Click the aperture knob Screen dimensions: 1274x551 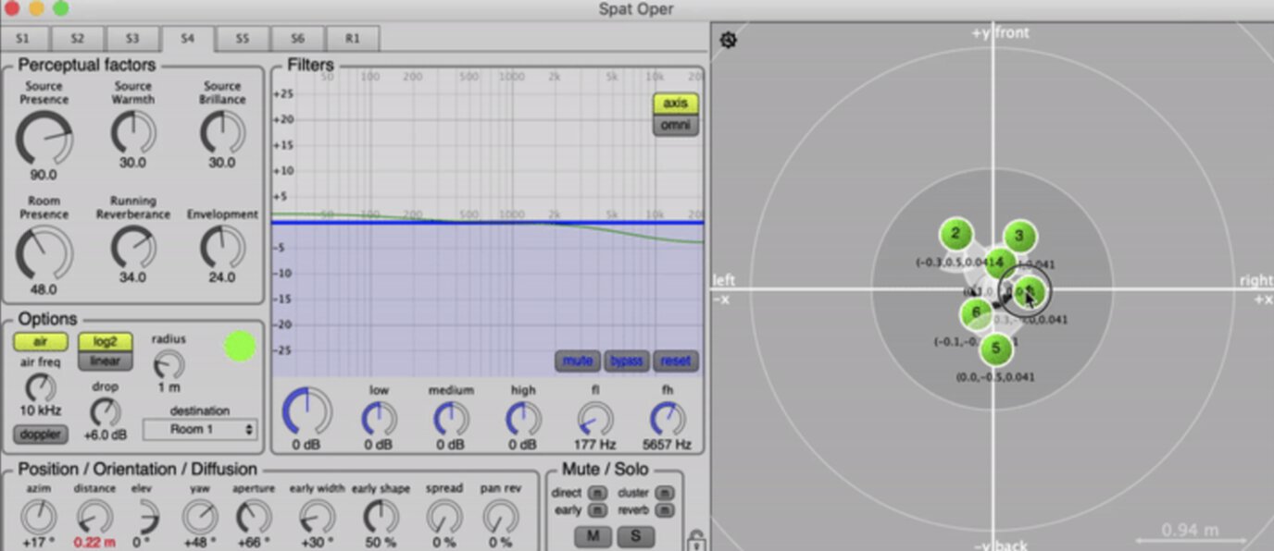(x=254, y=516)
